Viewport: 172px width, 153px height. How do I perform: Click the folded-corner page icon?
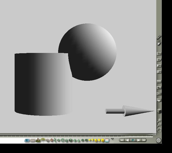[159, 60]
